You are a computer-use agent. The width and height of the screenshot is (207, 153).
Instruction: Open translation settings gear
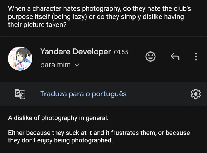195,94
